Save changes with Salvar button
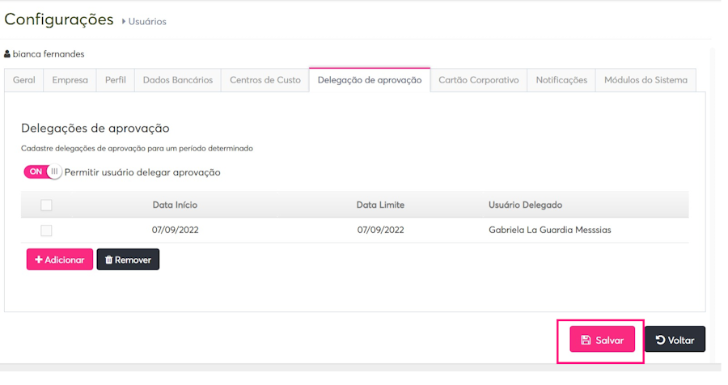The image size is (728, 385). click(x=602, y=341)
